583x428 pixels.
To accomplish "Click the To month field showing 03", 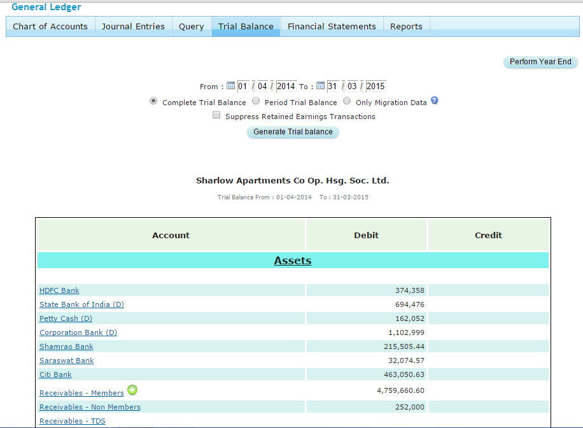I will 352,87.
